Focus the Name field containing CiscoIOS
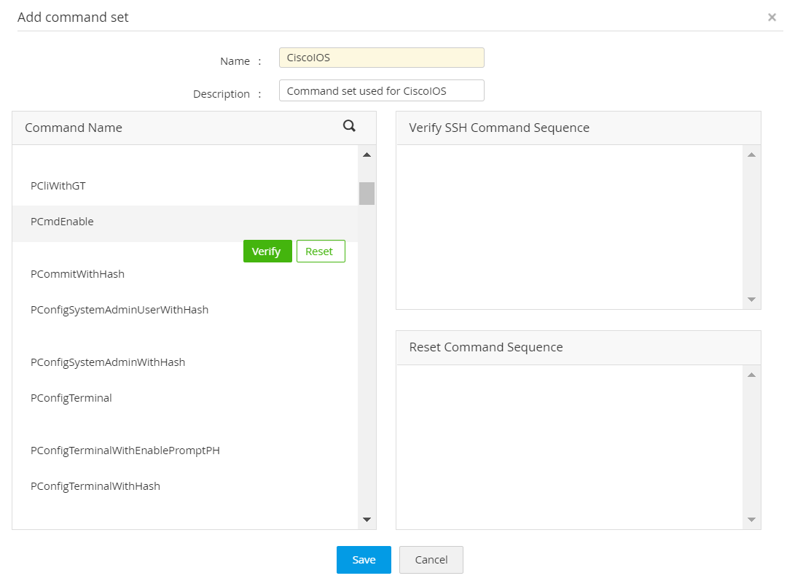Screen dimensions: 803x581 click(381, 58)
